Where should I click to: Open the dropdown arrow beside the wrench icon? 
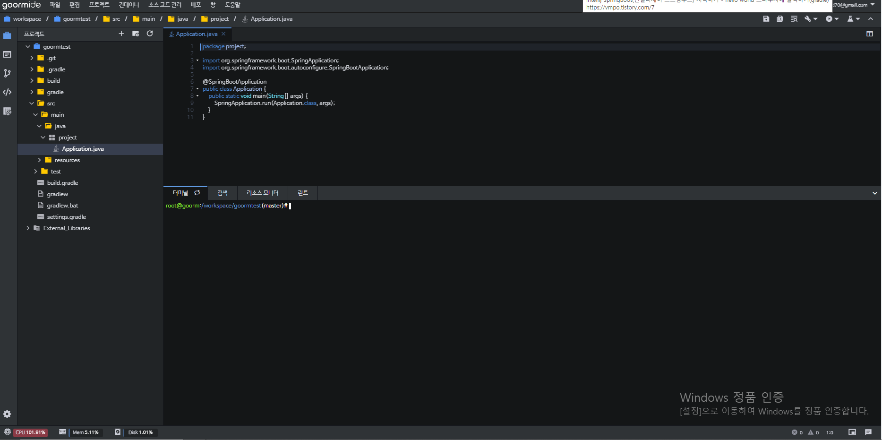(815, 19)
